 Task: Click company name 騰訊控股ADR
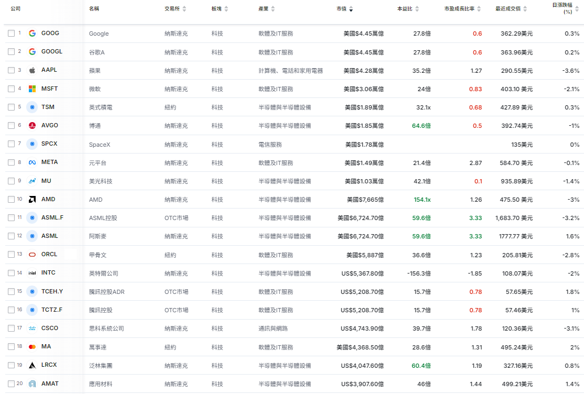pos(107,292)
